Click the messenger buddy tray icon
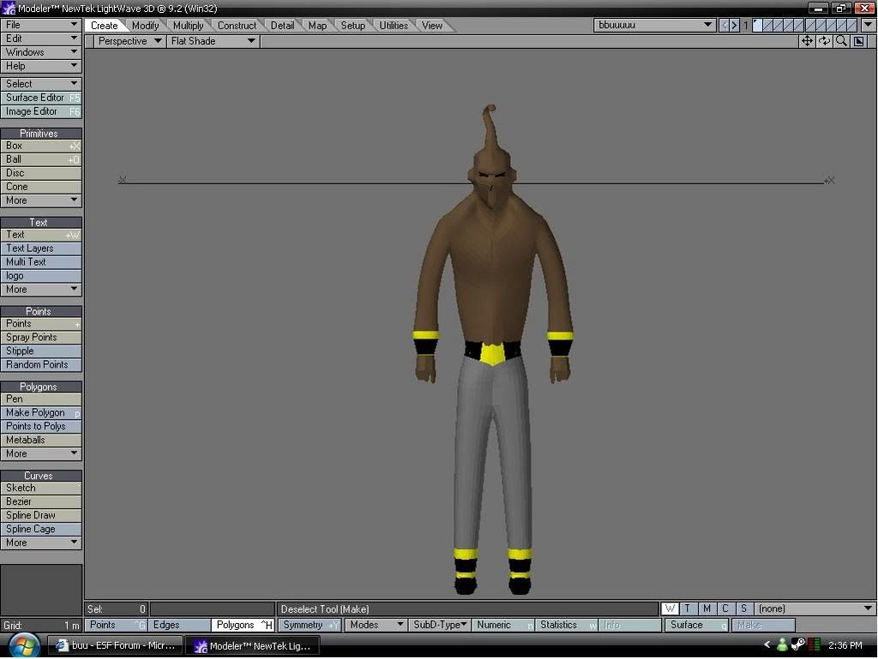Screen dimensions: 878x659 pyautogui.click(x=782, y=645)
